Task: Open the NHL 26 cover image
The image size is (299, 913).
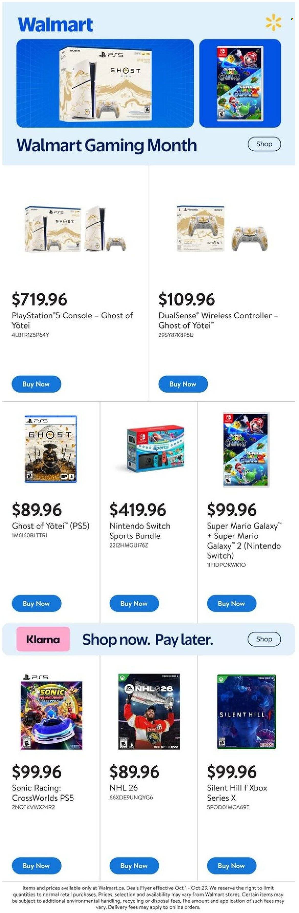Action: [x=149, y=712]
